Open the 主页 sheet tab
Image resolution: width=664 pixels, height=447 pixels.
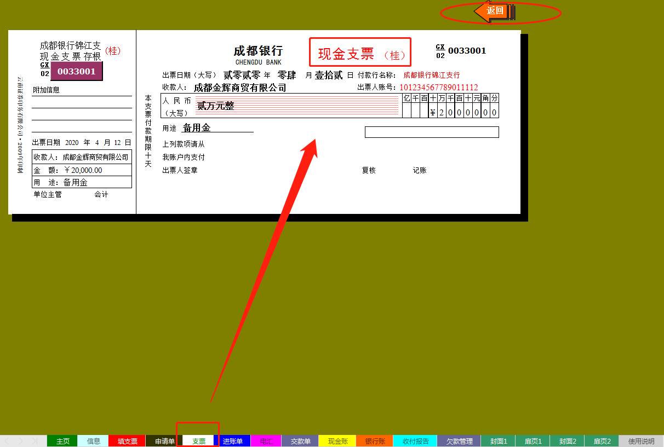[62, 441]
